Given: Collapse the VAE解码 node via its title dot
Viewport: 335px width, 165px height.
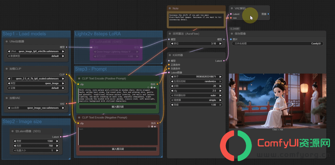Looking at the screenshot, I should point(232,8).
